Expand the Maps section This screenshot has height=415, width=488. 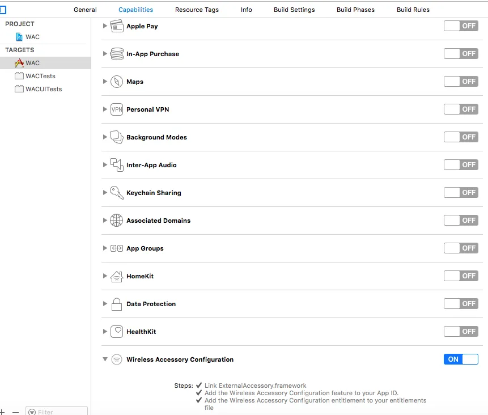105,81
